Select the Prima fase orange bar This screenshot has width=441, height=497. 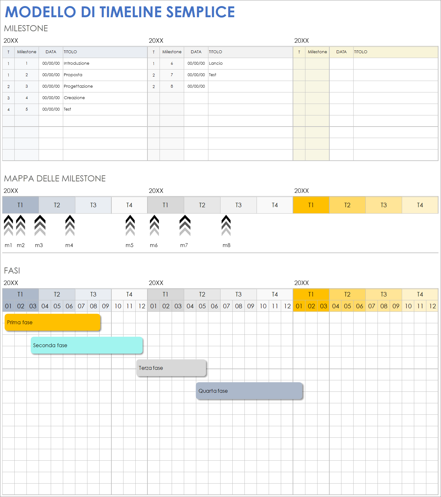(53, 322)
